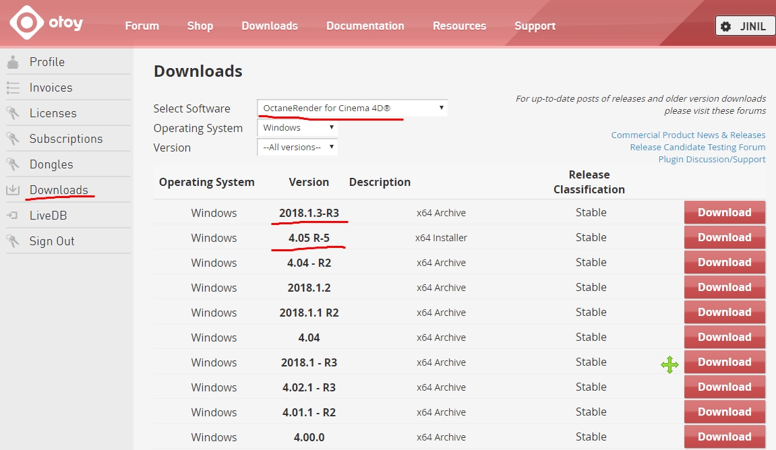Click the Release Classification column header
776x450 pixels.
click(589, 182)
